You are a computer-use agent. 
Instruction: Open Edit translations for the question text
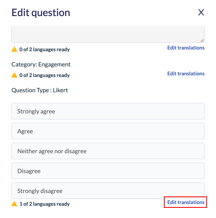point(186,48)
